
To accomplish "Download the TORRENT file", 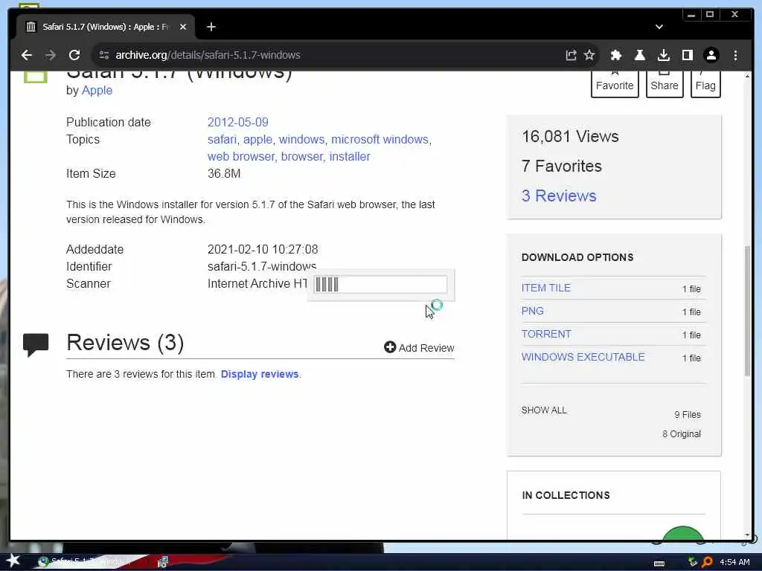I will pos(545,334).
